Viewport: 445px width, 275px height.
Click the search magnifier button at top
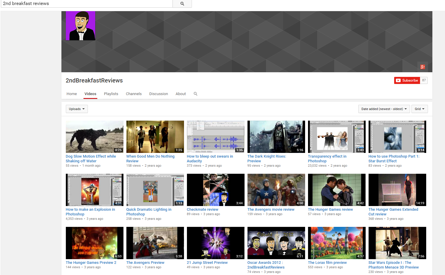click(182, 4)
